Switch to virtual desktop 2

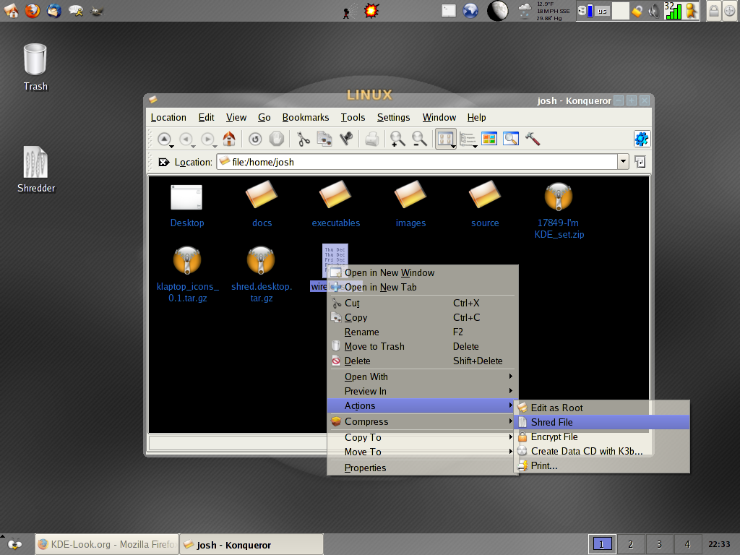(x=630, y=544)
